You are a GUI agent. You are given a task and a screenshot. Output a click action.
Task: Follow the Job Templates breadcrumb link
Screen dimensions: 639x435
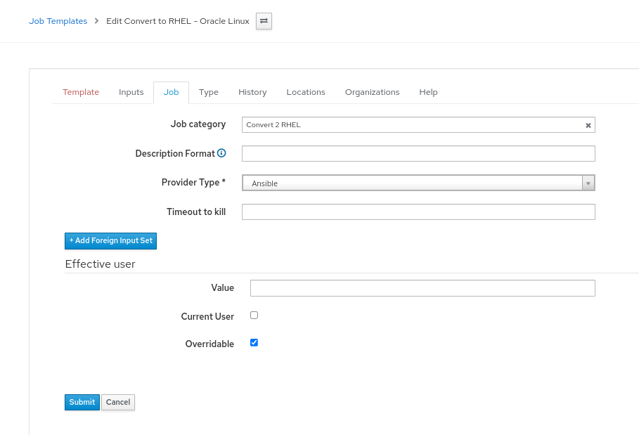58,21
